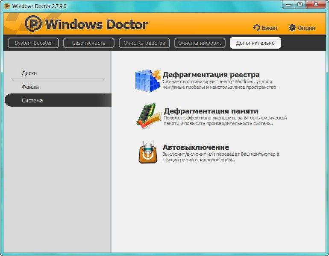Click the memory description starting Поможет эффективно
329x256 pixels.
(225, 121)
